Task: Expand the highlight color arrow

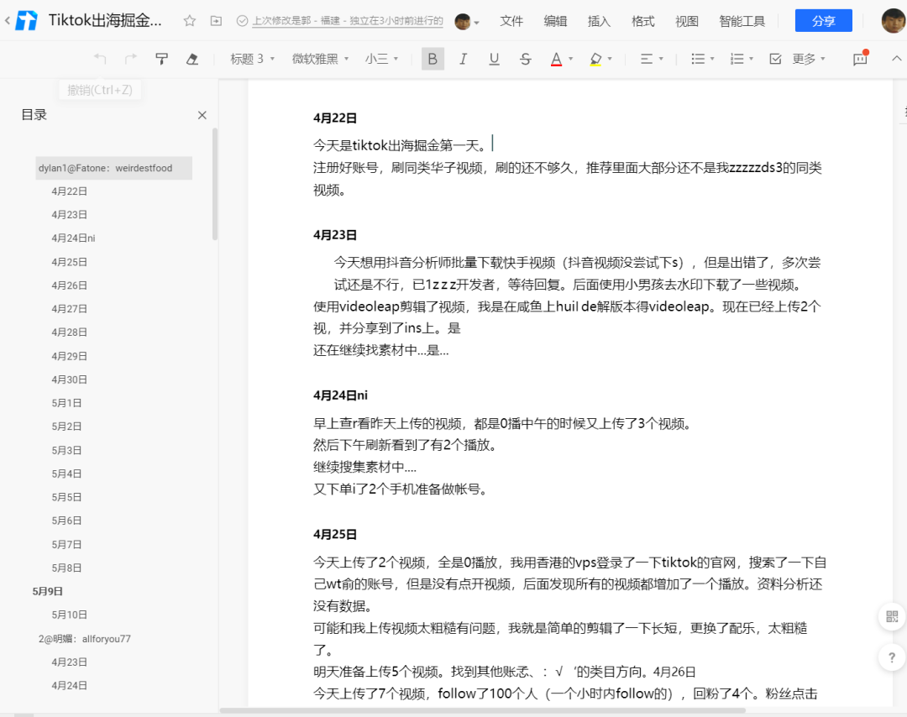Action: [x=611, y=59]
